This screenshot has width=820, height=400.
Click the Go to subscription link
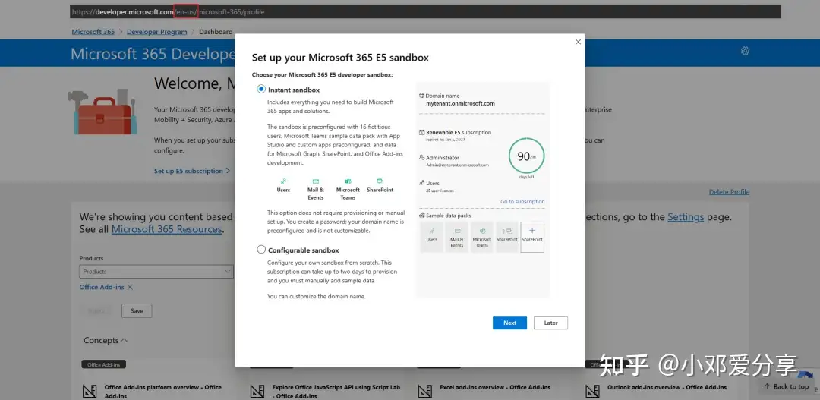point(522,201)
